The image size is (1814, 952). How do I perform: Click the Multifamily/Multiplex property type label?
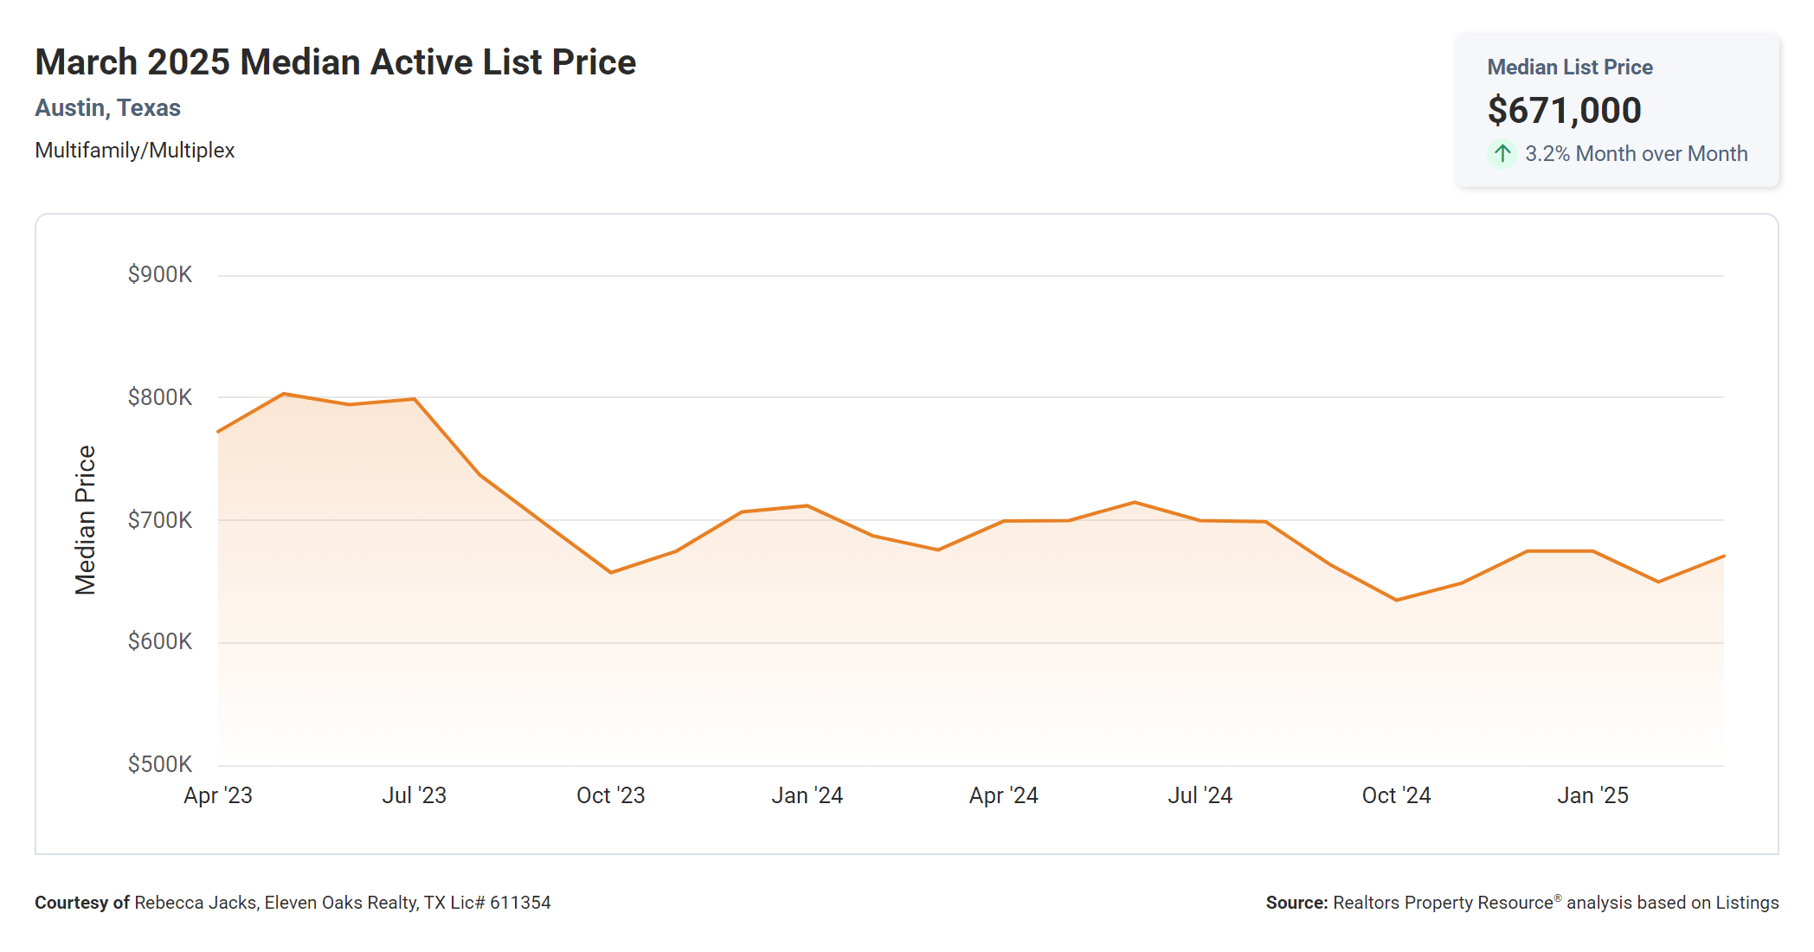click(134, 151)
